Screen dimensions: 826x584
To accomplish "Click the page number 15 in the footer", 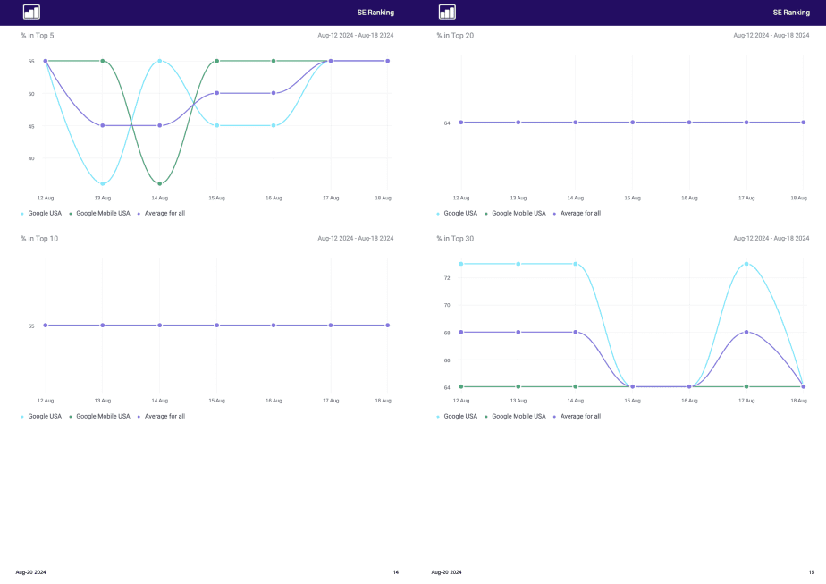I will (x=812, y=571).
